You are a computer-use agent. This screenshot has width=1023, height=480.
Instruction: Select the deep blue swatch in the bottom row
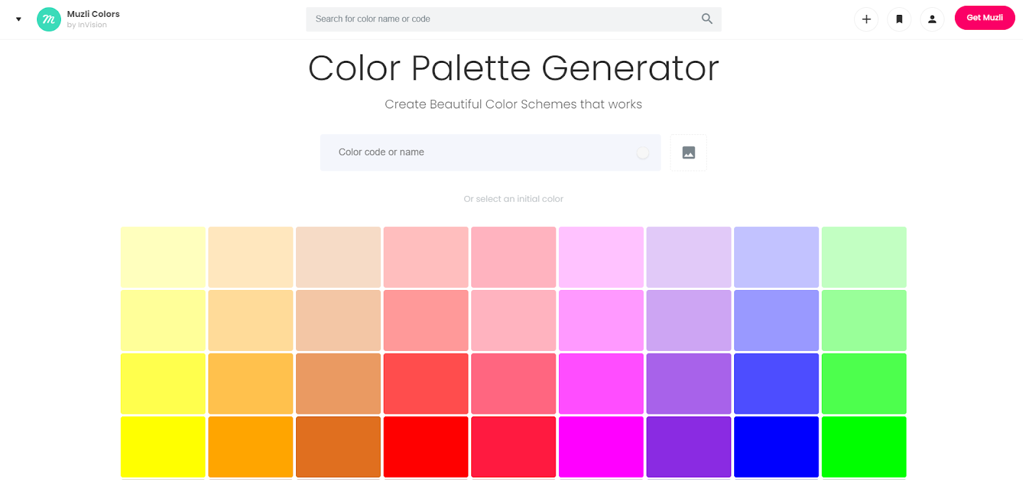(x=776, y=447)
